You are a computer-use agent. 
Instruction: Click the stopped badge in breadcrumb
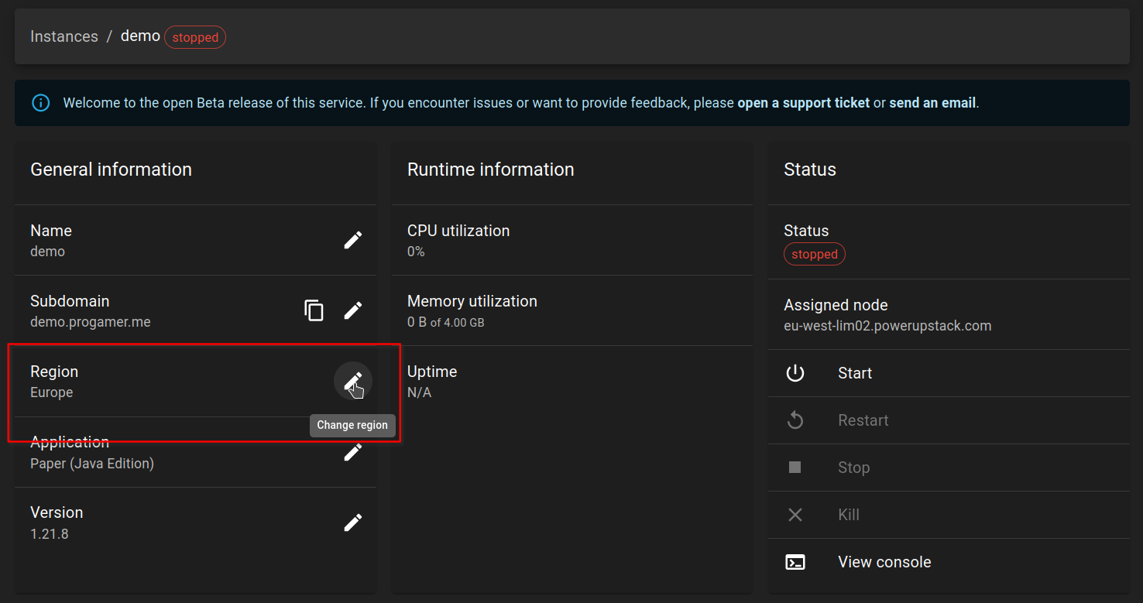click(x=195, y=37)
